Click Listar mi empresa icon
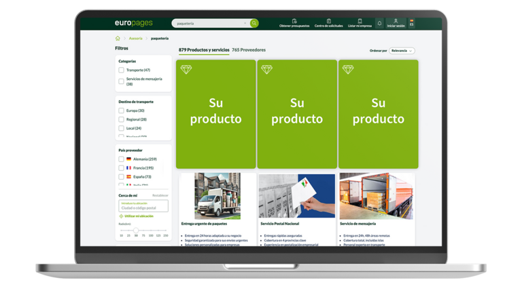Image resolution: width=522 pixels, height=297 pixels. pyautogui.click(x=360, y=23)
